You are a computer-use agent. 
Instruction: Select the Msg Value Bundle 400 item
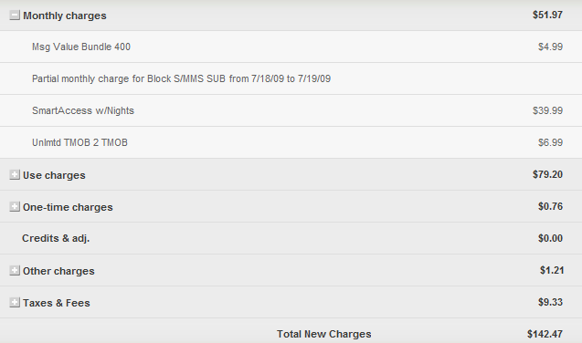81,47
